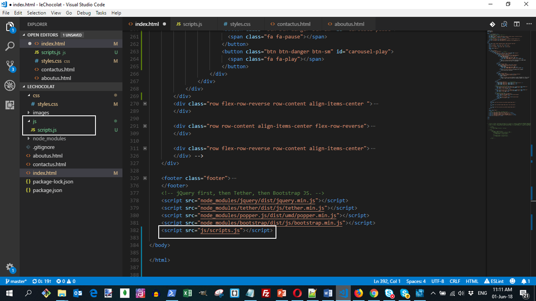The image size is (536, 301).
Task: Open Firefox from the taskbar
Action: (358, 293)
